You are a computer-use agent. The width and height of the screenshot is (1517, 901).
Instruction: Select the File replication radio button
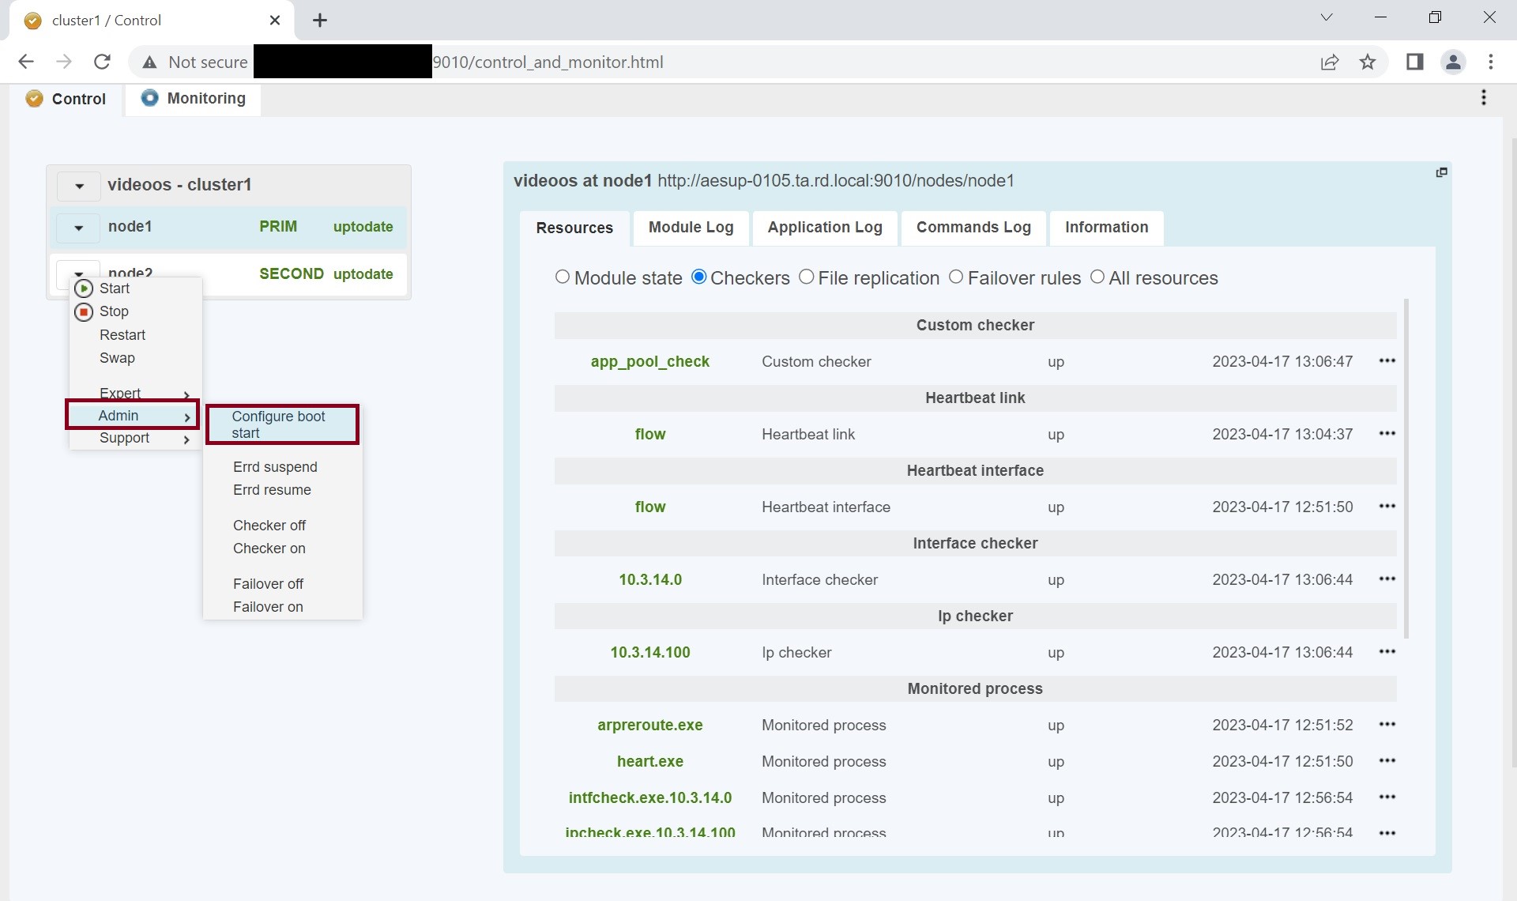[x=807, y=277]
